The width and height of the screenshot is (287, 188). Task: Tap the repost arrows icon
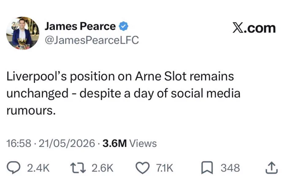78,168
